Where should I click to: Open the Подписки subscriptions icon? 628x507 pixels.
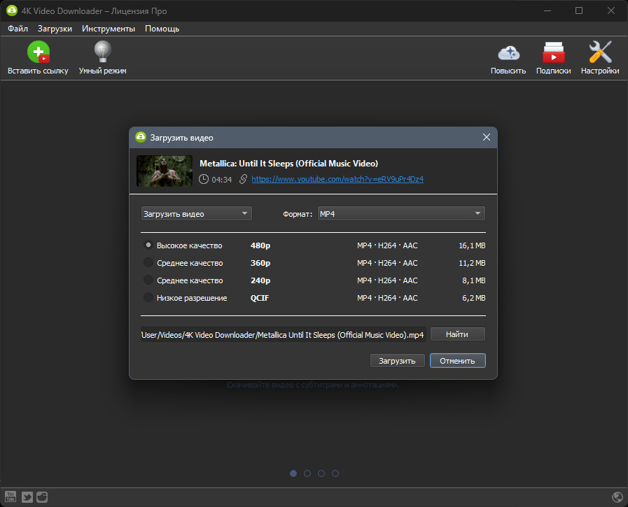coord(554,52)
